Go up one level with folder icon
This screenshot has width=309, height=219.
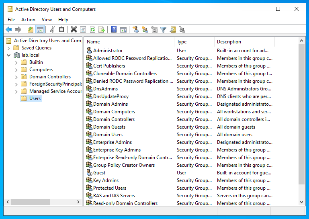(x=31, y=30)
